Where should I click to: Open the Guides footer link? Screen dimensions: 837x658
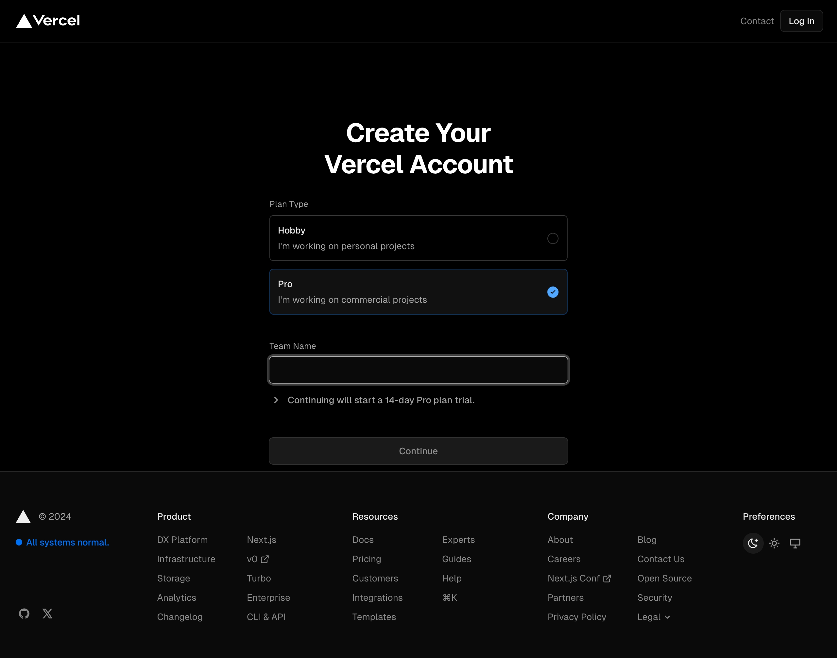pos(456,559)
